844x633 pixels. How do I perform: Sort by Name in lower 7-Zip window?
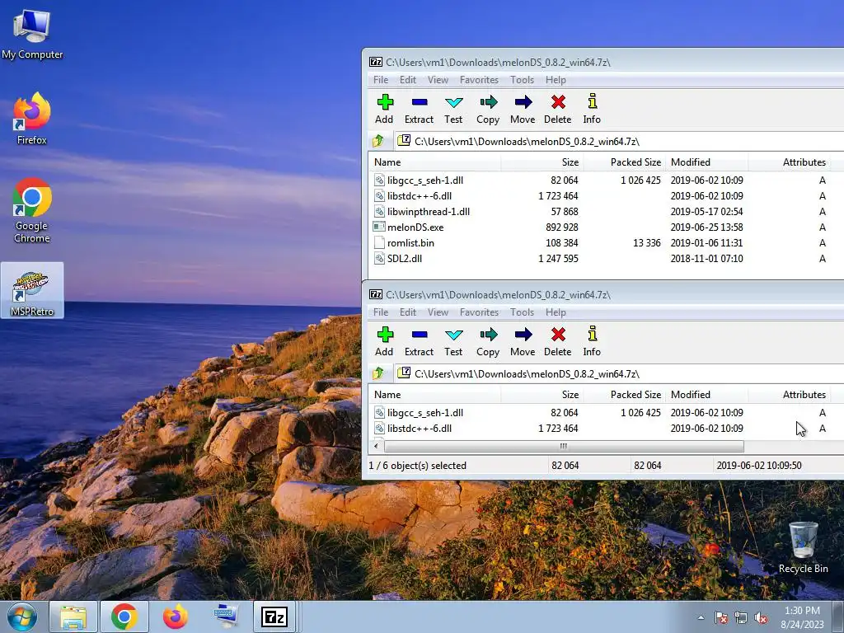435,395
